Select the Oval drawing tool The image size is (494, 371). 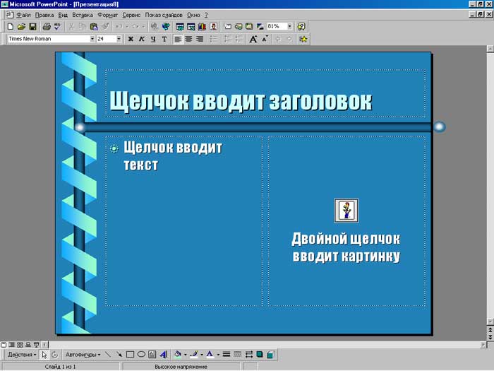(x=141, y=355)
